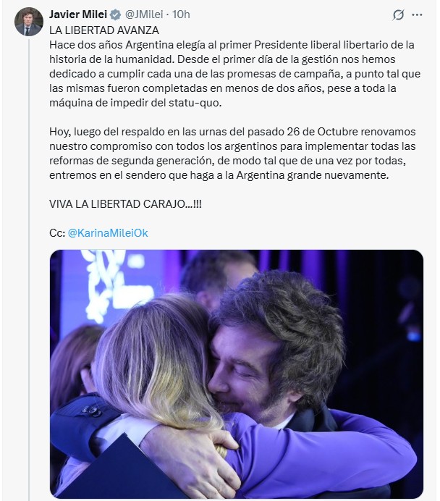
Task: Open the three-dot More options menu
Action: point(417,14)
